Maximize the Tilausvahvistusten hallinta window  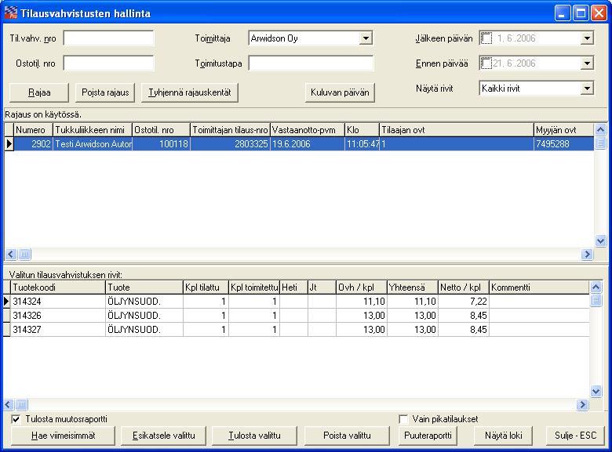(x=581, y=13)
